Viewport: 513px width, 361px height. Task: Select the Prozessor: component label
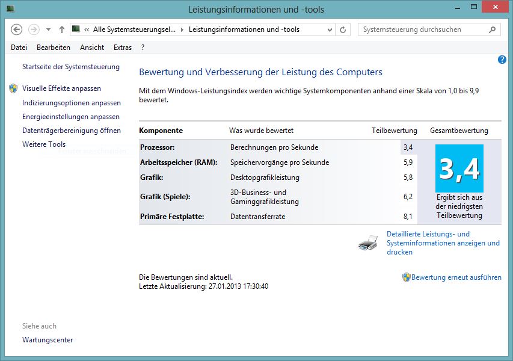pyautogui.click(x=158, y=147)
